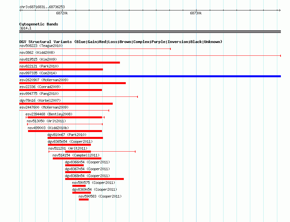Click the dgv8369n54 (Cooper2011) label

click(x=94, y=189)
